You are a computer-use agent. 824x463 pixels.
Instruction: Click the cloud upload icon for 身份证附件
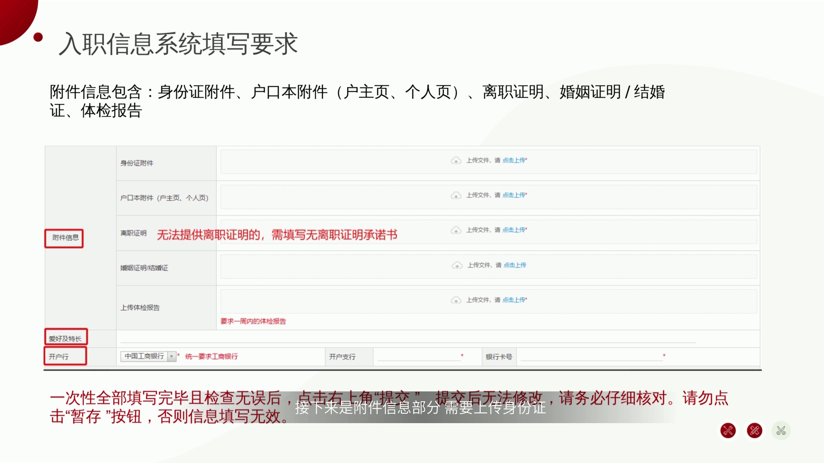click(456, 160)
